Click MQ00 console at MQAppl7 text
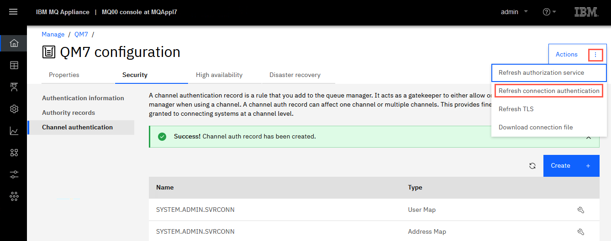This screenshot has height=241, width=611. [139, 12]
